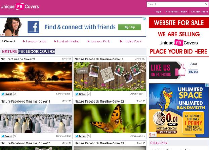Open the AdChoices icon in Facebook banner
209x150 pixels.
(x=144, y=19)
